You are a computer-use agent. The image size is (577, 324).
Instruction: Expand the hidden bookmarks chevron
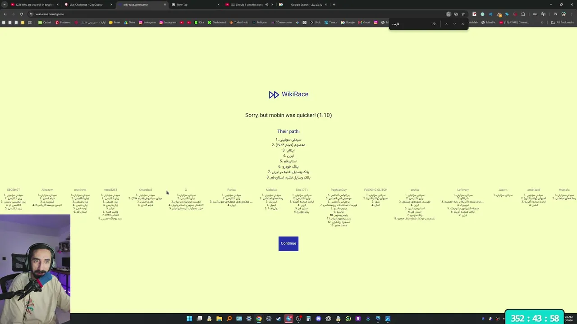click(x=542, y=22)
